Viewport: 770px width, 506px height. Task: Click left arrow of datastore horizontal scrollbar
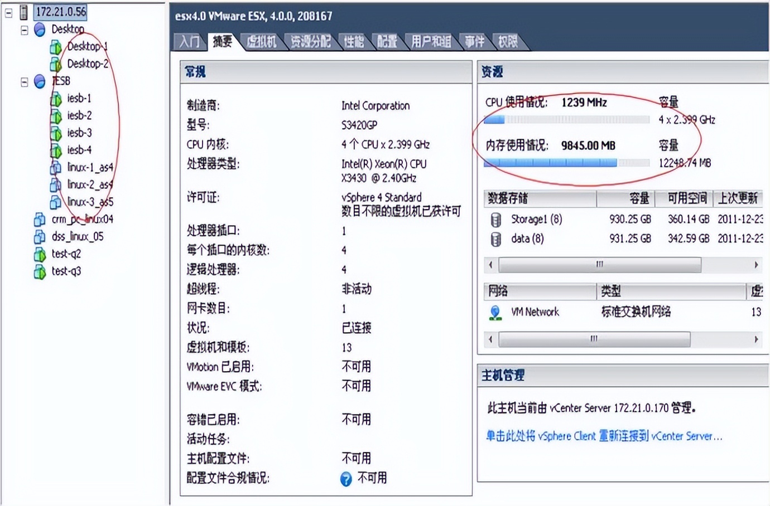[490, 265]
